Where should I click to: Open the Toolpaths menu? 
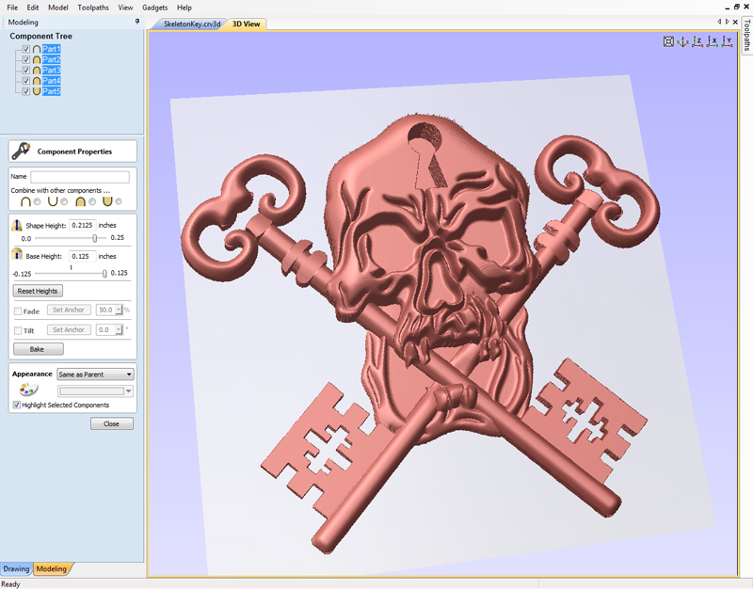coord(93,8)
